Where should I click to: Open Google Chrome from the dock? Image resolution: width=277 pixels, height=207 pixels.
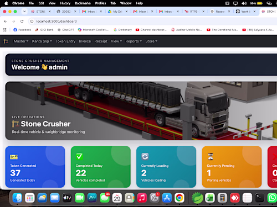[x=179, y=198]
